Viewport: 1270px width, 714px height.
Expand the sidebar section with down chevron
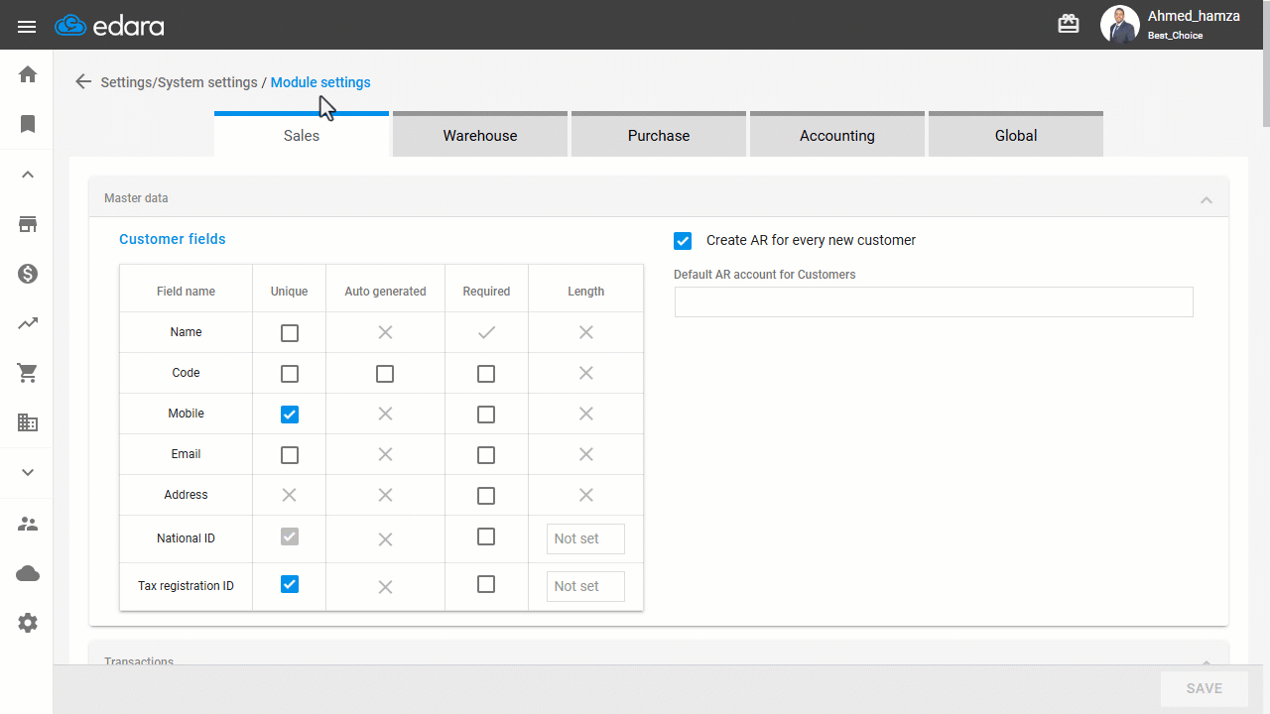tap(28, 472)
